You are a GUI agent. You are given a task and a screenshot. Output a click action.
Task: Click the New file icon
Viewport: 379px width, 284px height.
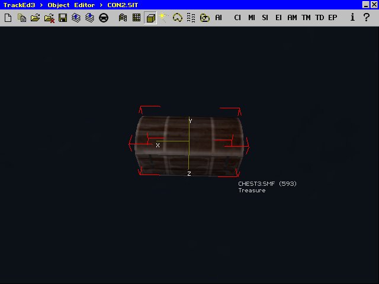coord(8,18)
